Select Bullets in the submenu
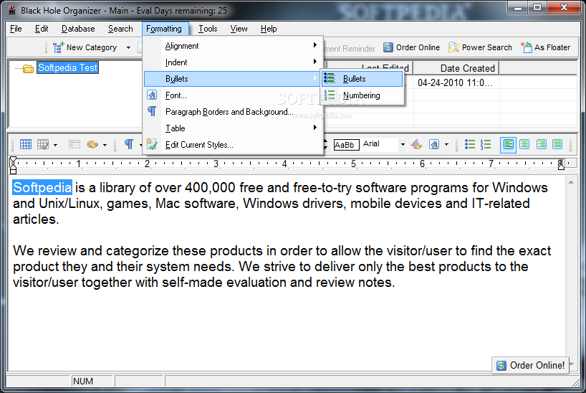 (x=362, y=79)
